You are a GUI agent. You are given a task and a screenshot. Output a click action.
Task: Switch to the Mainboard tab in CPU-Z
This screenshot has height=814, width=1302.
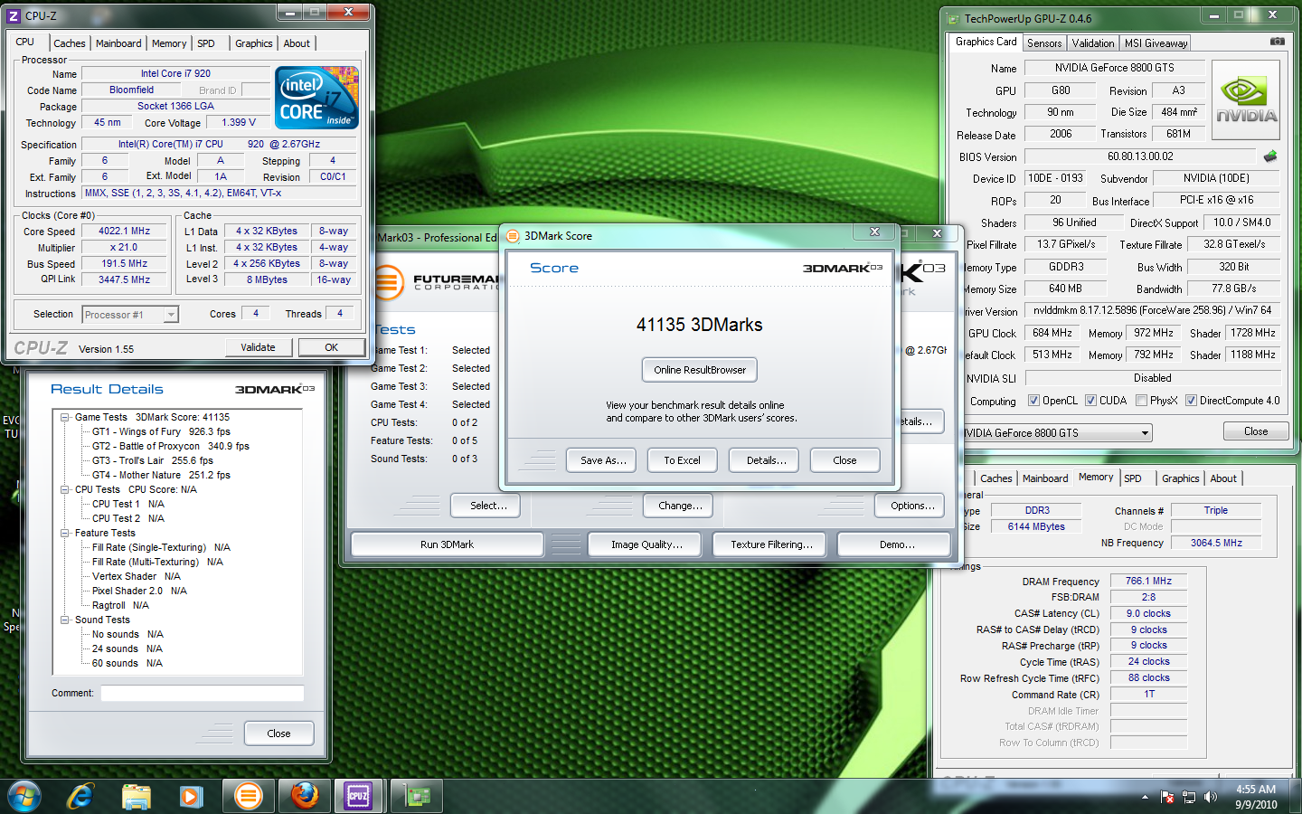point(118,43)
